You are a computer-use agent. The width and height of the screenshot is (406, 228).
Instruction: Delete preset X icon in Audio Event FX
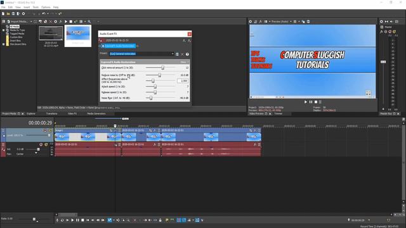(182, 54)
